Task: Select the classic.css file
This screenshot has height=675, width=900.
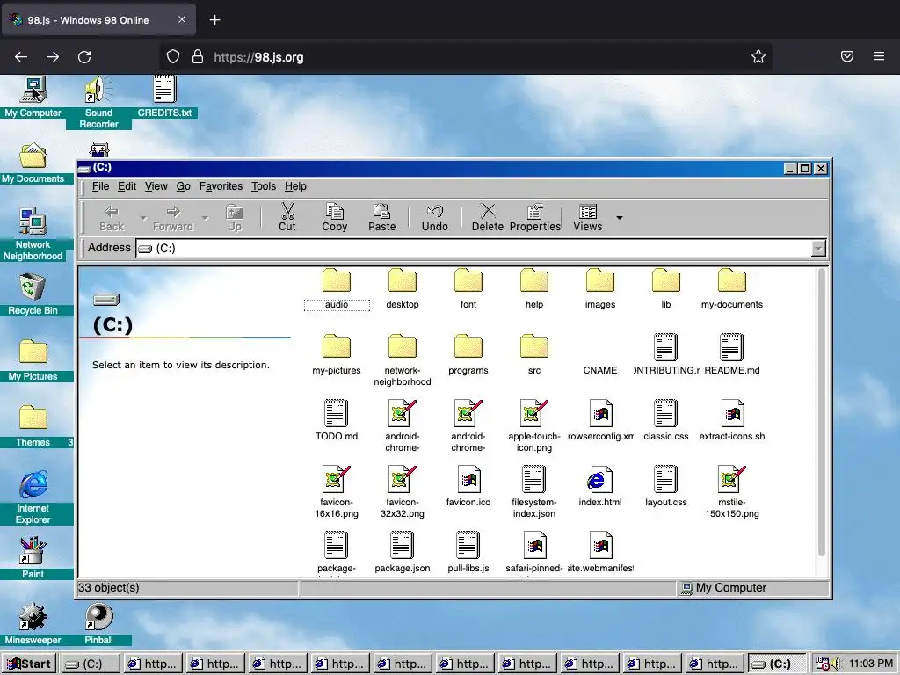Action: pyautogui.click(x=666, y=421)
